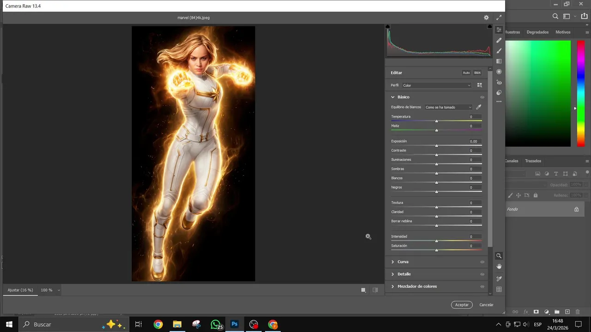This screenshot has width=591, height=332.
Task: Click Photoshop share export icon
Action: pyautogui.click(x=585, y=17)
